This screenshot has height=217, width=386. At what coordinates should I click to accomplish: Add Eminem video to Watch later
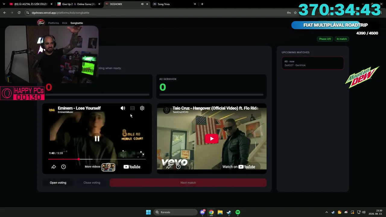point(64,167)
